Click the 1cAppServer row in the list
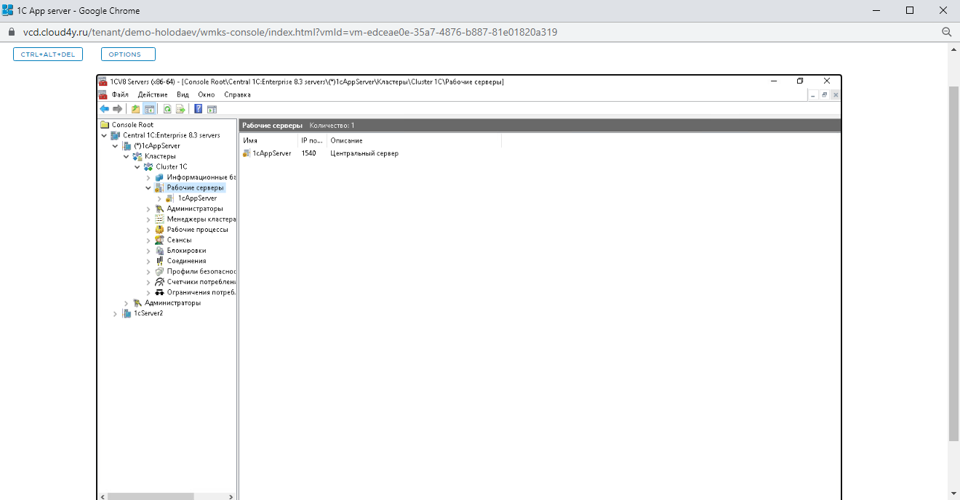 click(271, 153)
